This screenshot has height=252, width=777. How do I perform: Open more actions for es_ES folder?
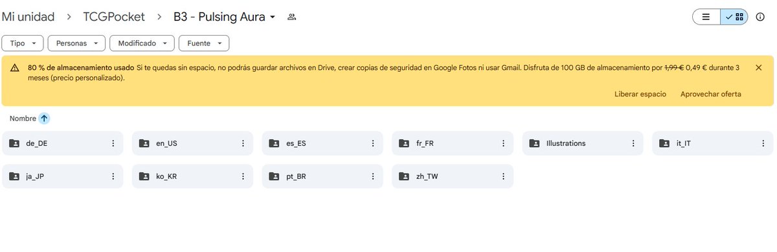[x=373, y=143]
